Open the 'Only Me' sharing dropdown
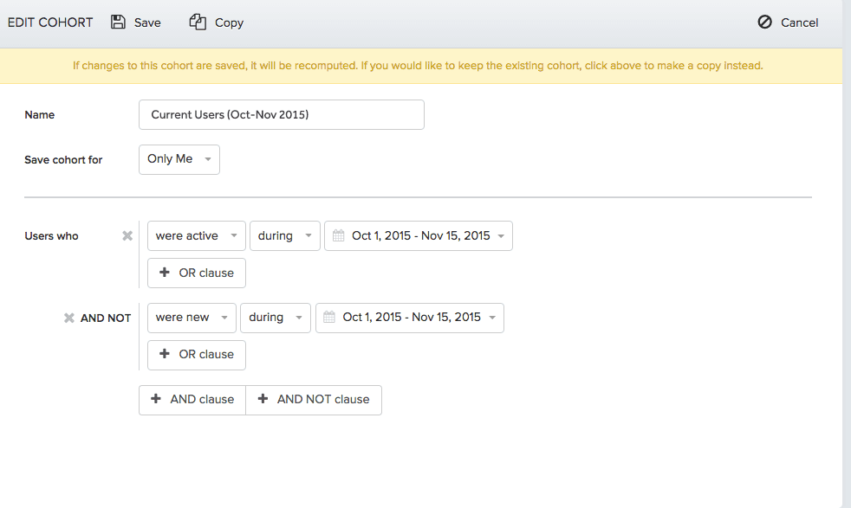 pyautogui.click(x=179, y=159)
